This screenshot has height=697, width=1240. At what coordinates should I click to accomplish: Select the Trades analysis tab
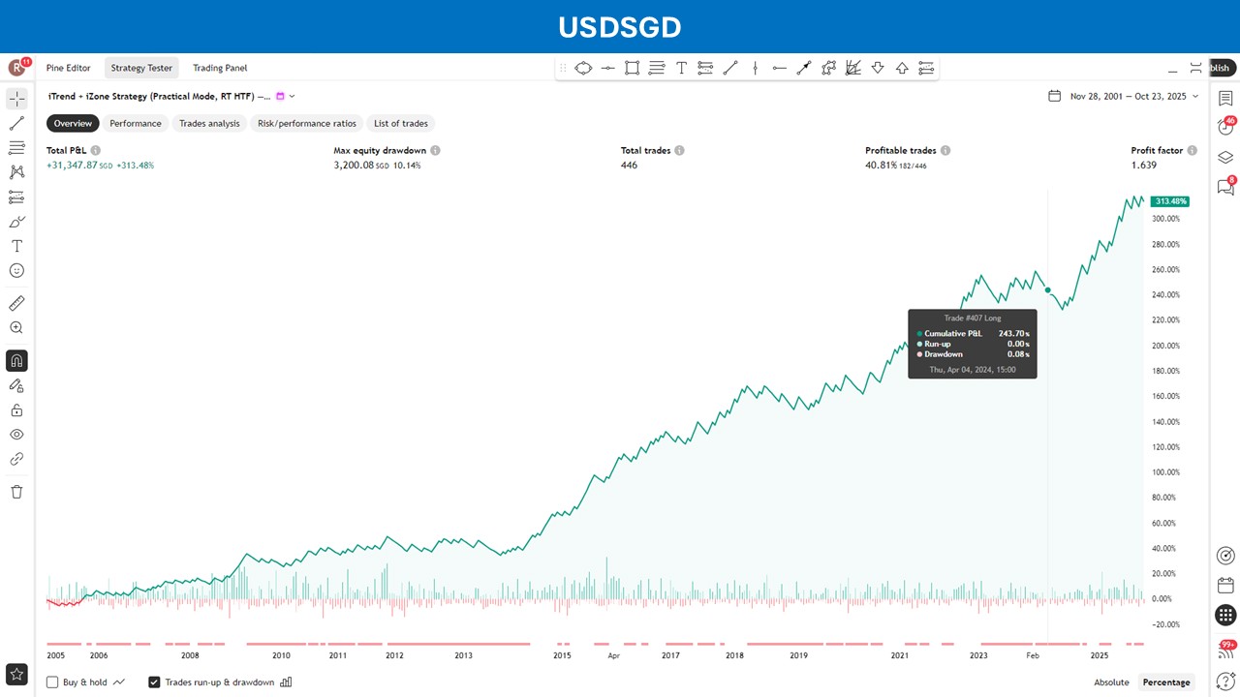coord(209,123)
